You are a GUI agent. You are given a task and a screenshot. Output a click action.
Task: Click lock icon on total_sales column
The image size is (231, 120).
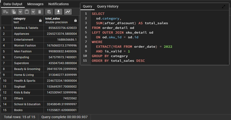(75, 20)
